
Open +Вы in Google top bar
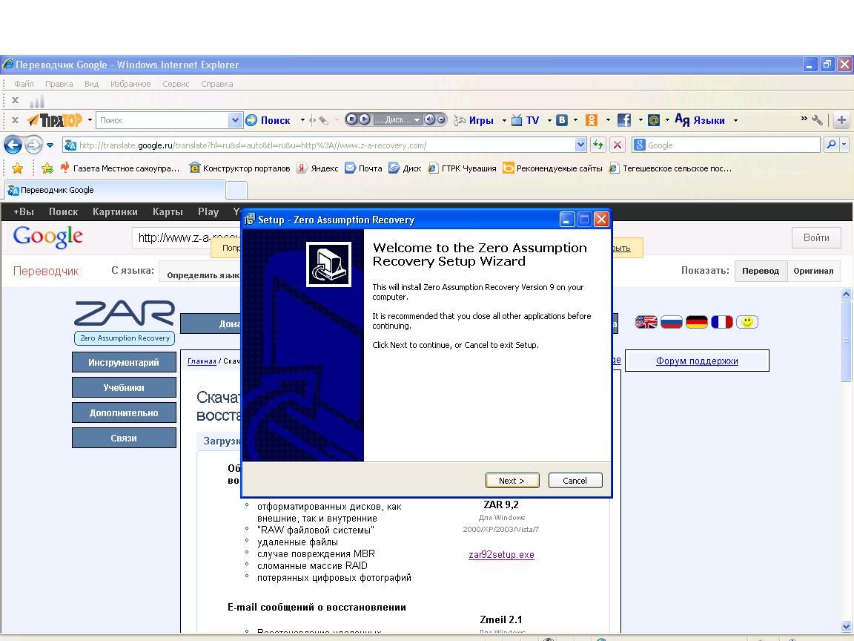pyautogui.click(x=24, y=211)
